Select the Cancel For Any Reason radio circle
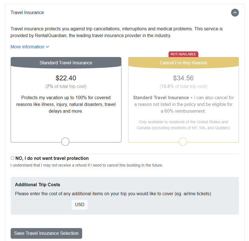The image size is (249, 241). (183, 142)
